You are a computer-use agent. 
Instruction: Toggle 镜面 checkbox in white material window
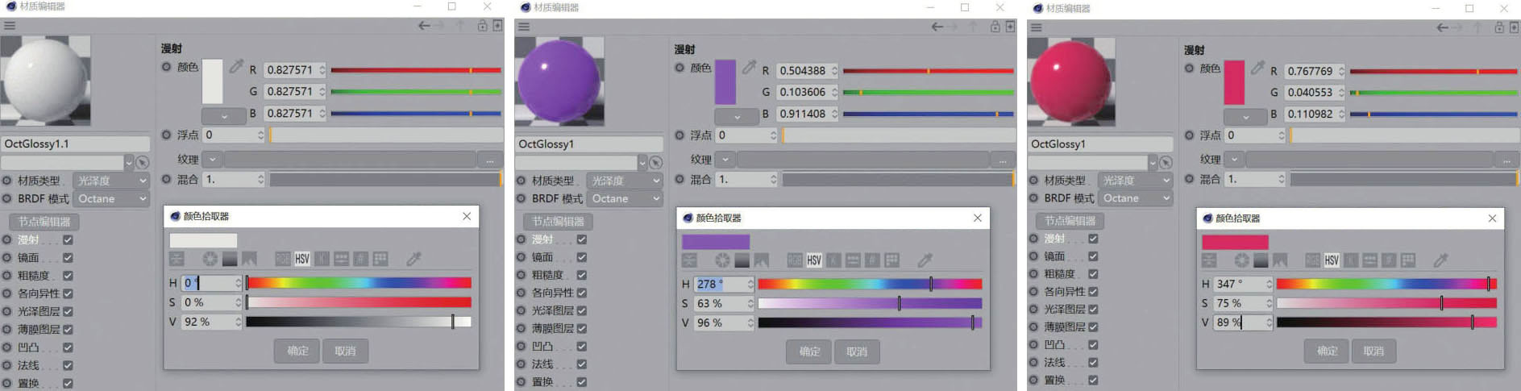tap(68, 258)
